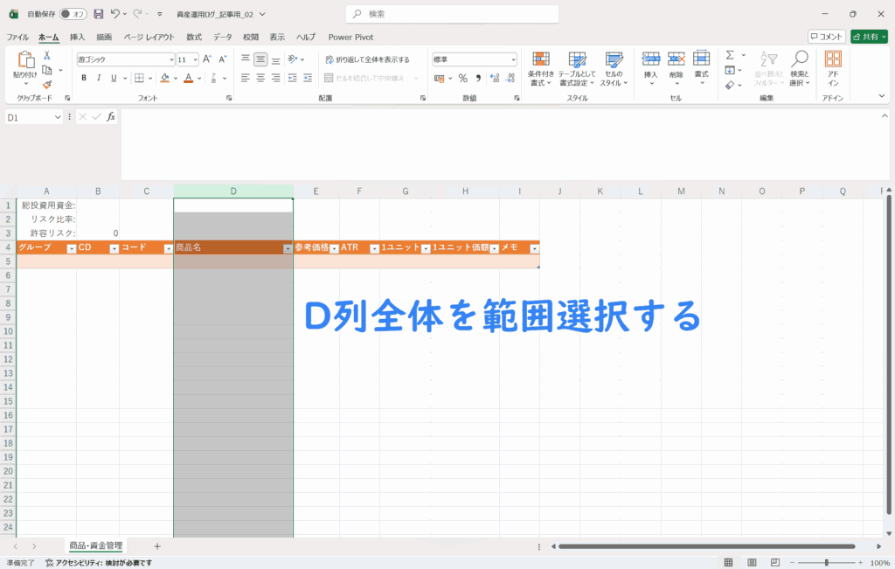Expand the number format combo box
895x569 pixels.
click(513, 59)
